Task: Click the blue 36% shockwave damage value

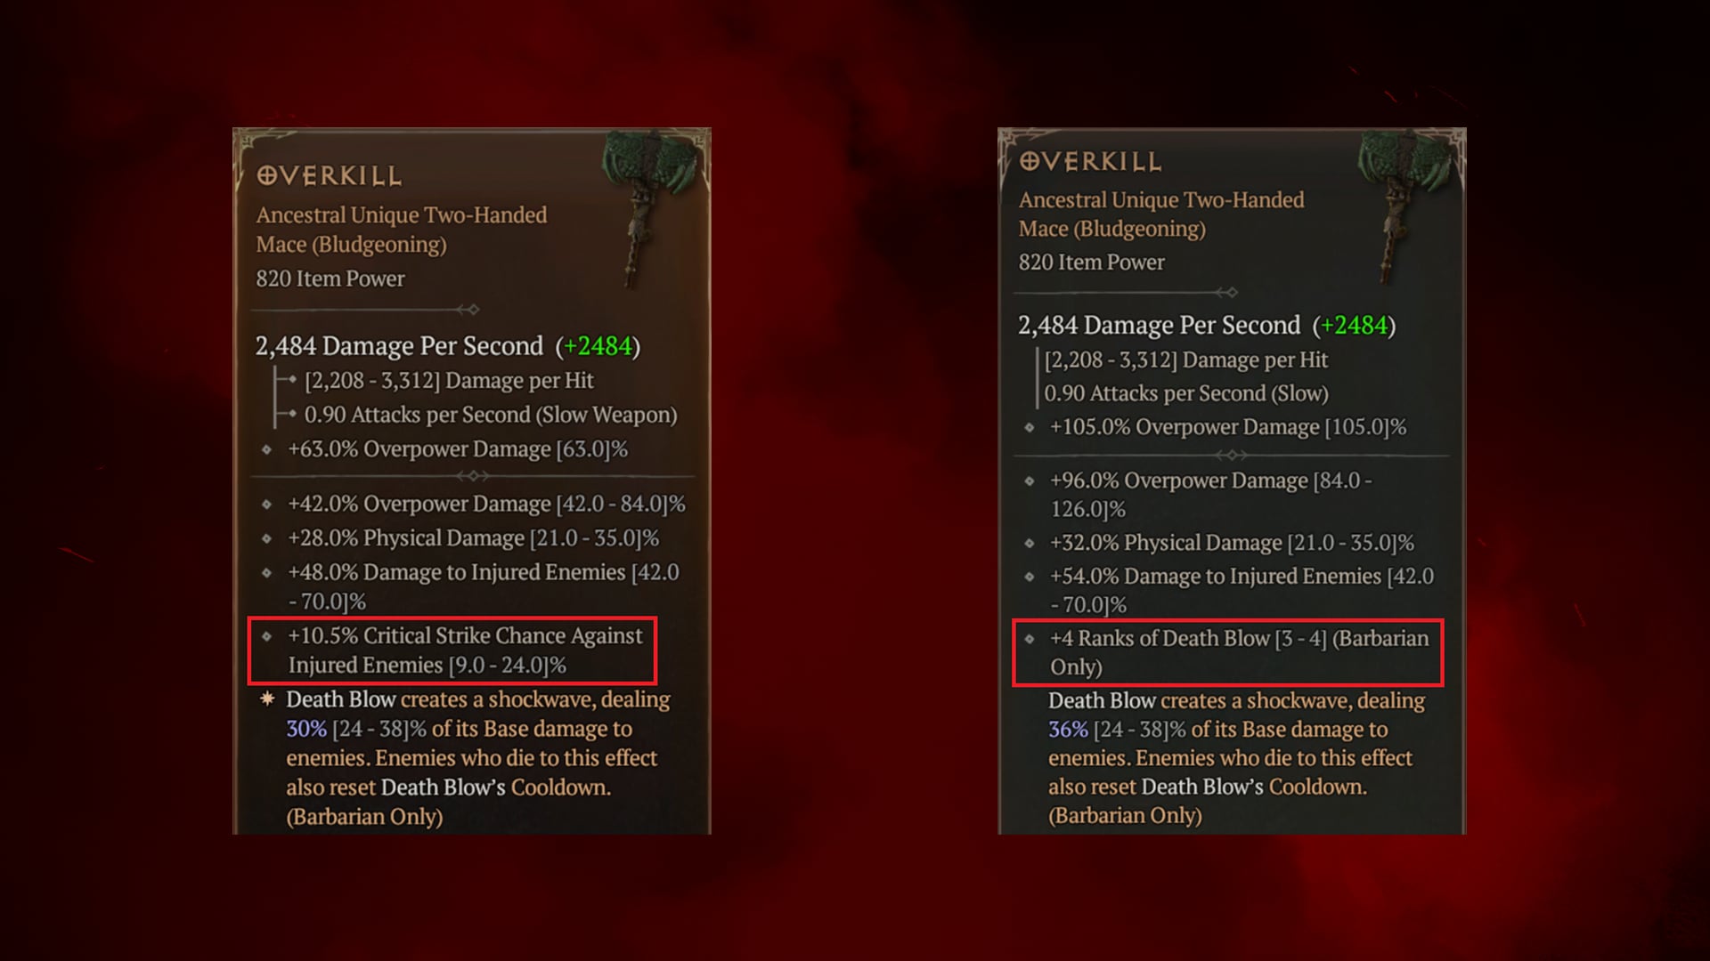Action: pos(1068,730)
